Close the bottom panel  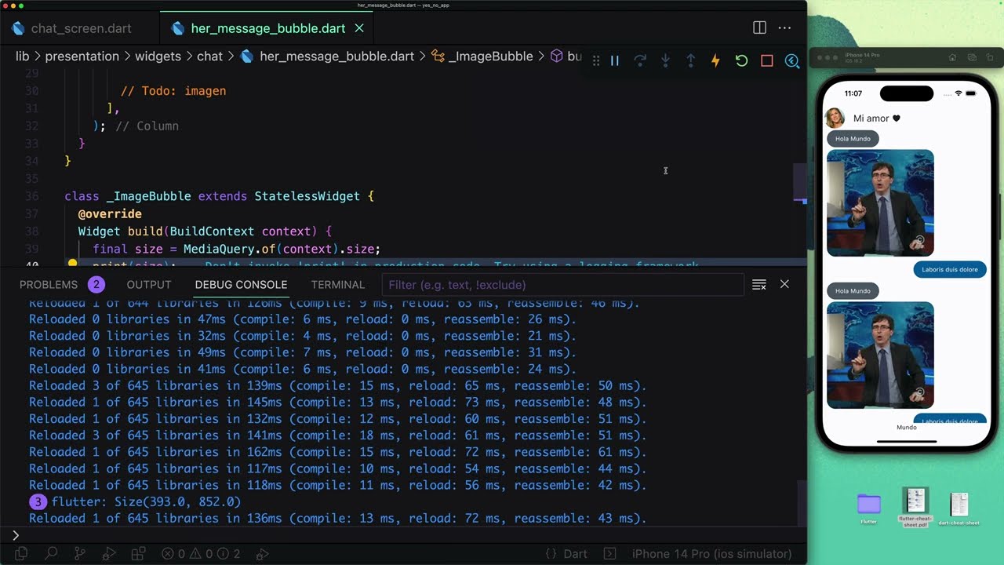784,285
